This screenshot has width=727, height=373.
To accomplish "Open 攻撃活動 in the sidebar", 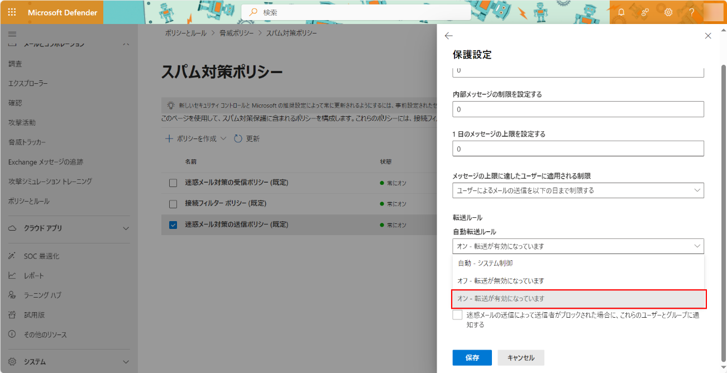I will [x=22, y=123].
